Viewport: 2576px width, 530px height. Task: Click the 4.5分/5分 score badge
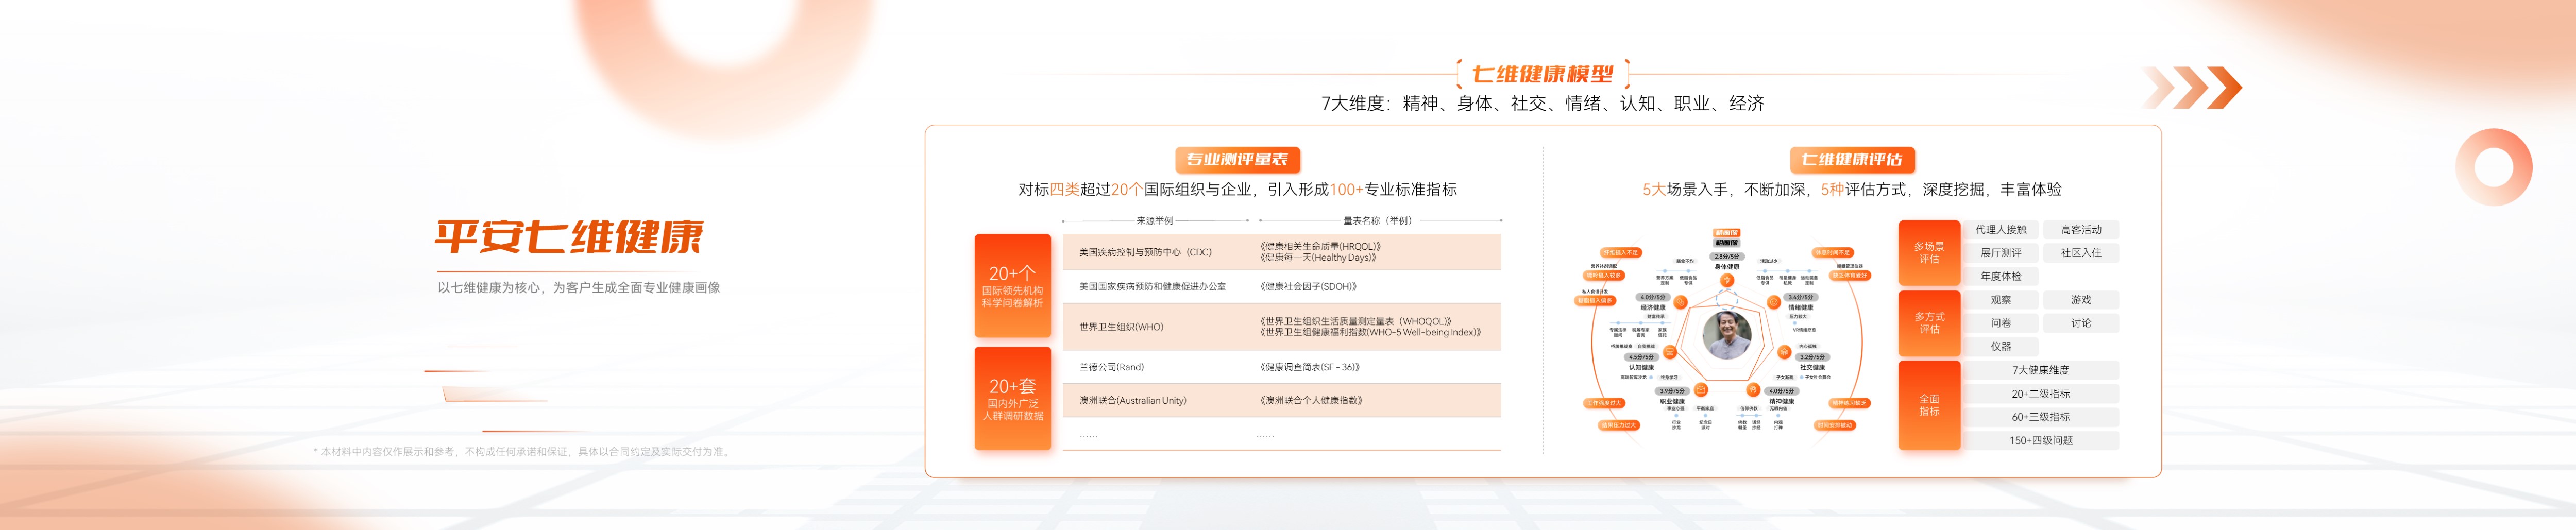coord(1642,357)
